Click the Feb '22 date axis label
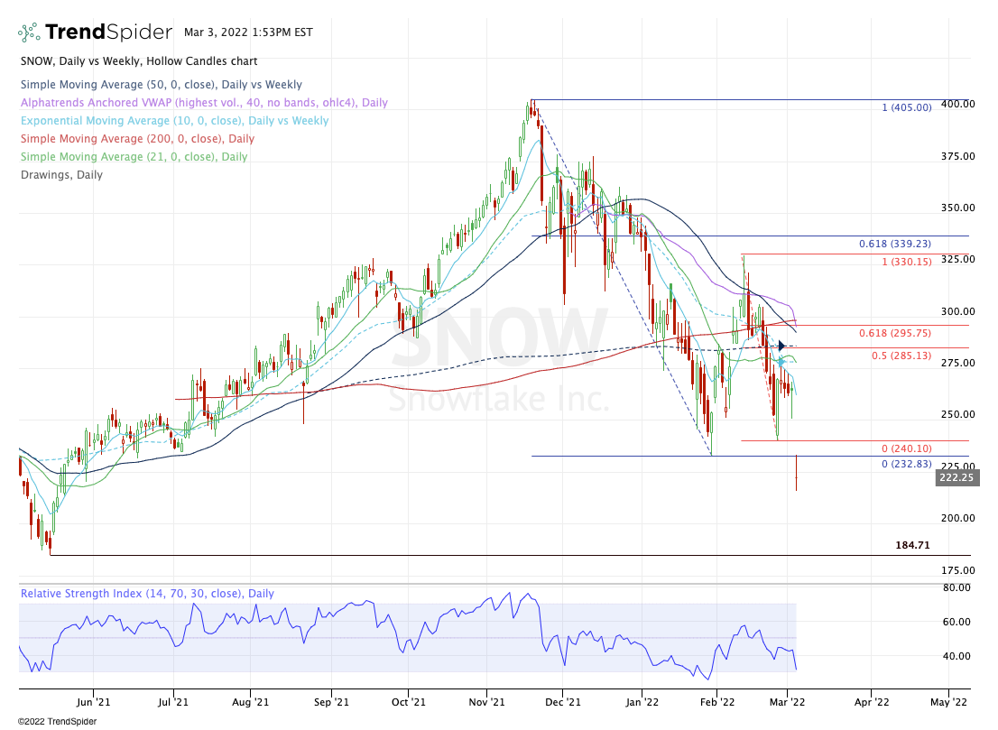Viewport: 998px width, 730px height. (716, 702)
